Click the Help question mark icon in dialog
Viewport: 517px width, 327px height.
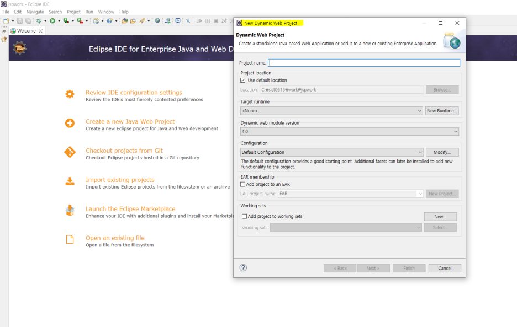[243, 268]
